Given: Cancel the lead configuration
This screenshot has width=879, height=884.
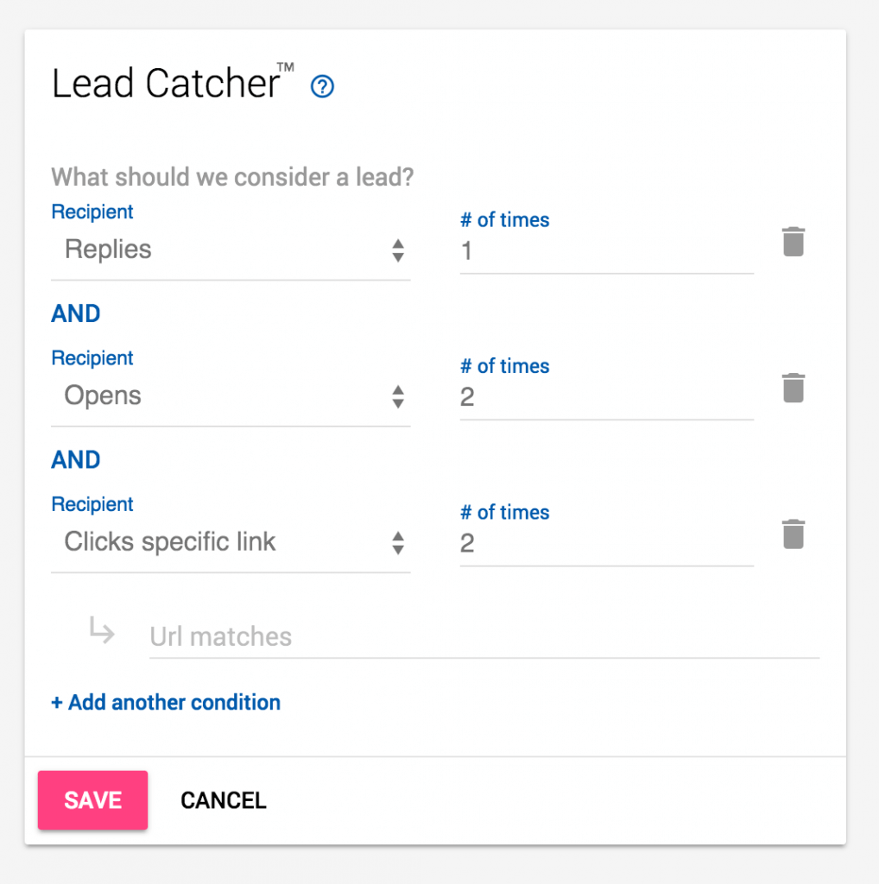Looking at the screenshot, I should pyautogui.click(x=223, y=800).
